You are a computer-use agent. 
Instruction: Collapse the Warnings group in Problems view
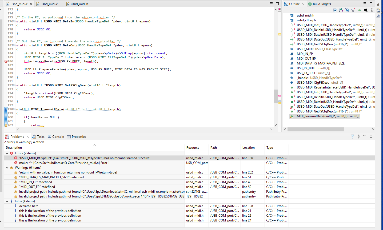7,167
